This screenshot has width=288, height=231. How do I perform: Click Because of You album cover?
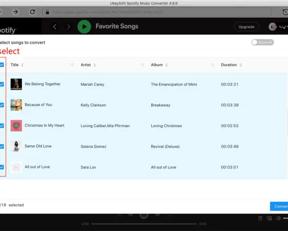tap(16, 105)
